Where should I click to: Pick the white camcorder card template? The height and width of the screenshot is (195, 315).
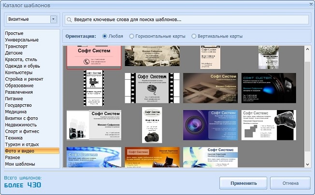[x=269, y=125]
